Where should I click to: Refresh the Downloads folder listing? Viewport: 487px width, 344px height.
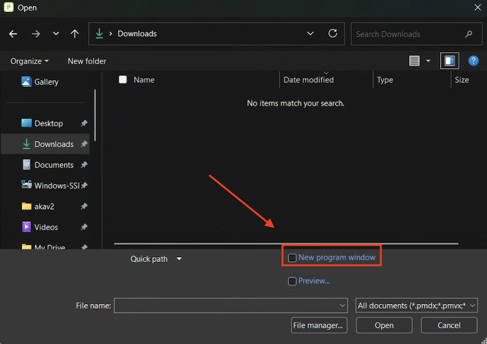pos(332,34)
